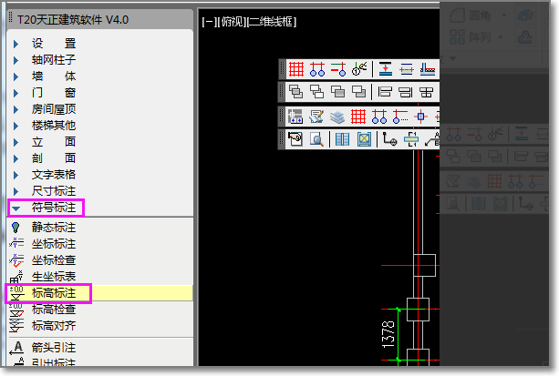Screen dimensions: 559x376
Task: Click the magnifier zoom window icon
Action: pos(316,139)
